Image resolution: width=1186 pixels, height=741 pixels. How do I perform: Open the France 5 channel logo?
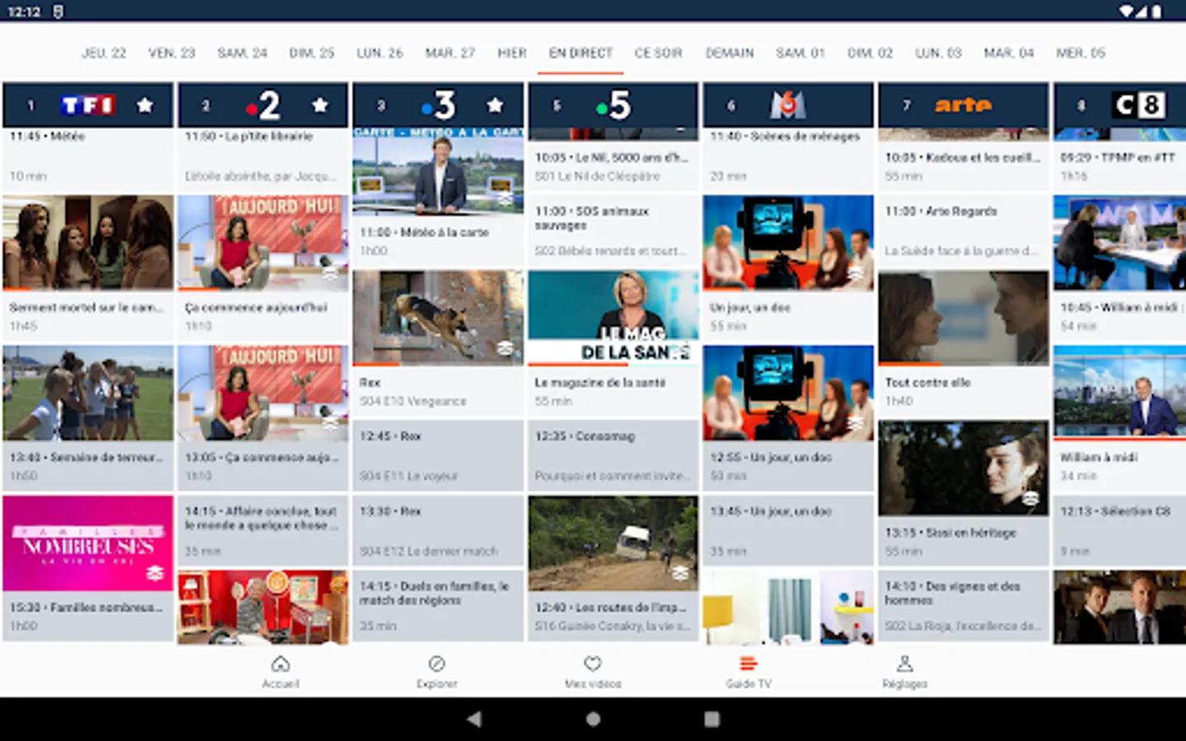tap(614, 105)
